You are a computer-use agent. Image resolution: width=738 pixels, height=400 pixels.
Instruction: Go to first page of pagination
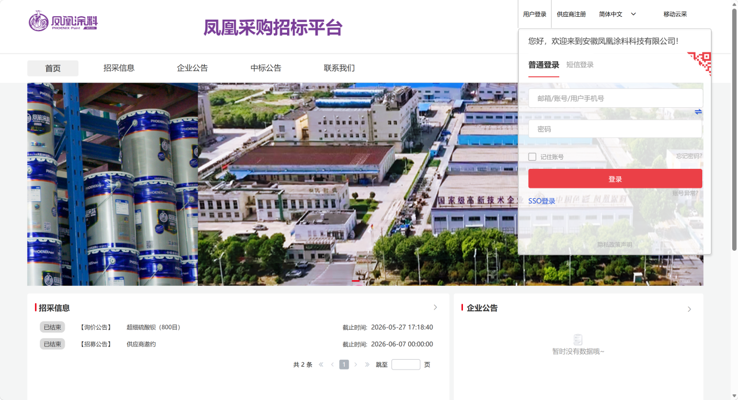tap(321, 364)
